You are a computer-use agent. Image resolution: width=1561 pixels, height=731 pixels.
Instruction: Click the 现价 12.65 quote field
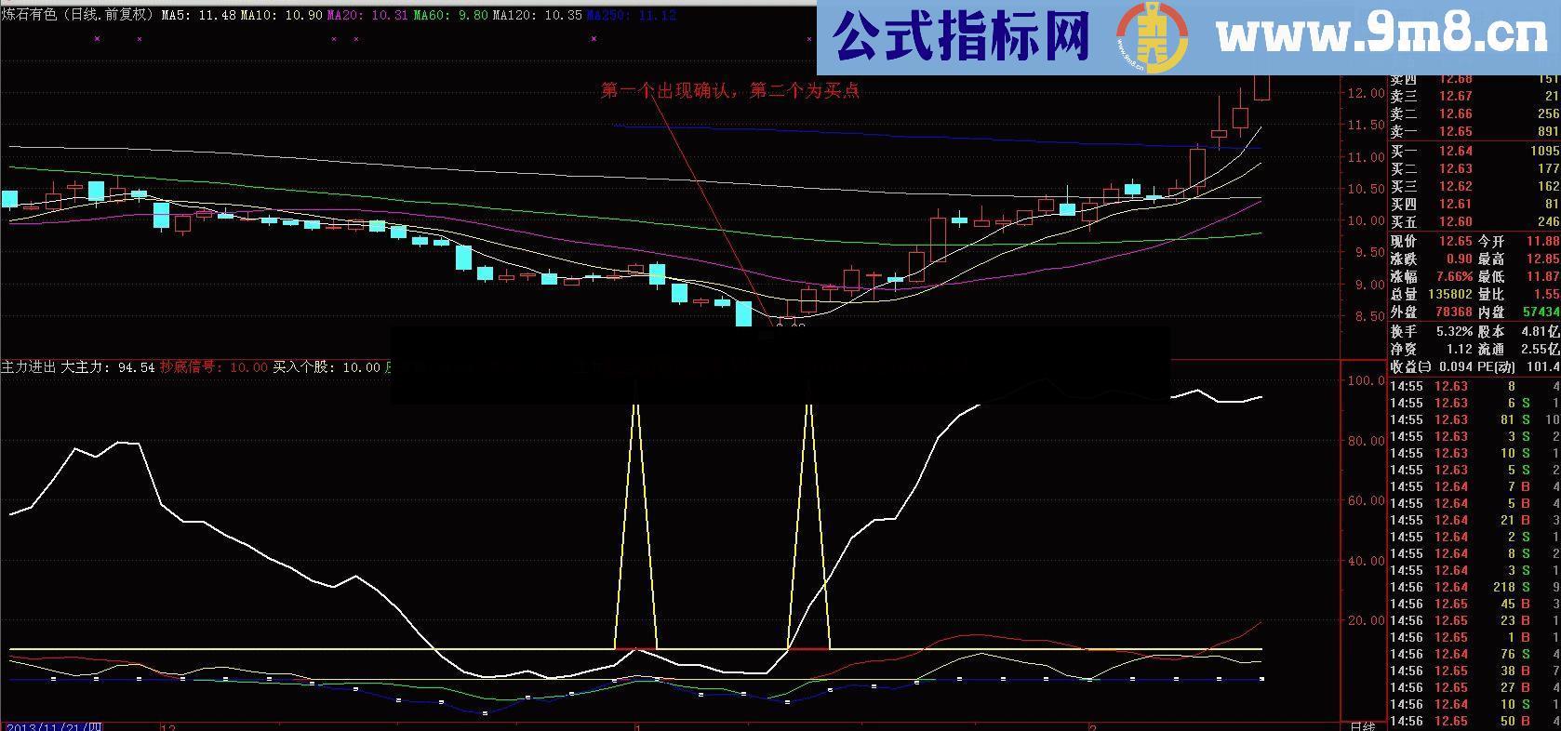[x=1432, y=241]
